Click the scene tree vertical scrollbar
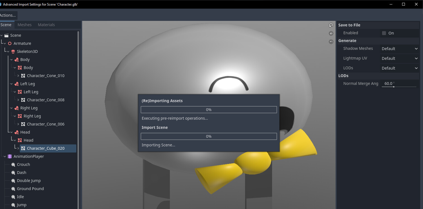The image size is (423, 209). coord(78,120)
